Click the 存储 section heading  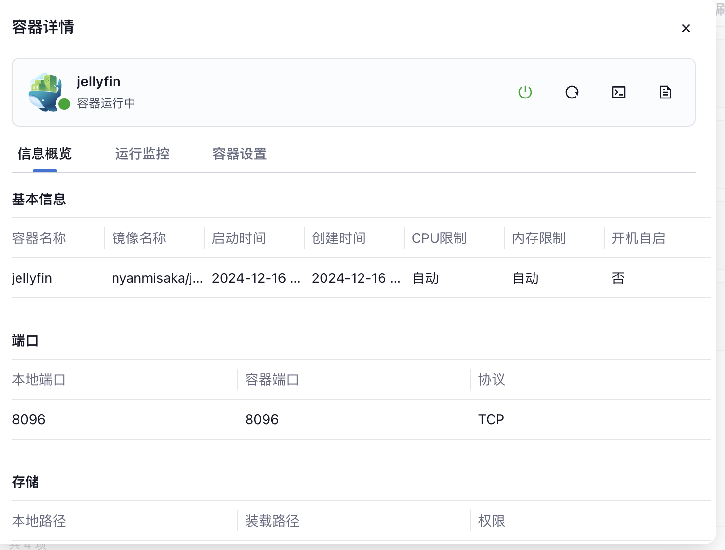[25, 482]
